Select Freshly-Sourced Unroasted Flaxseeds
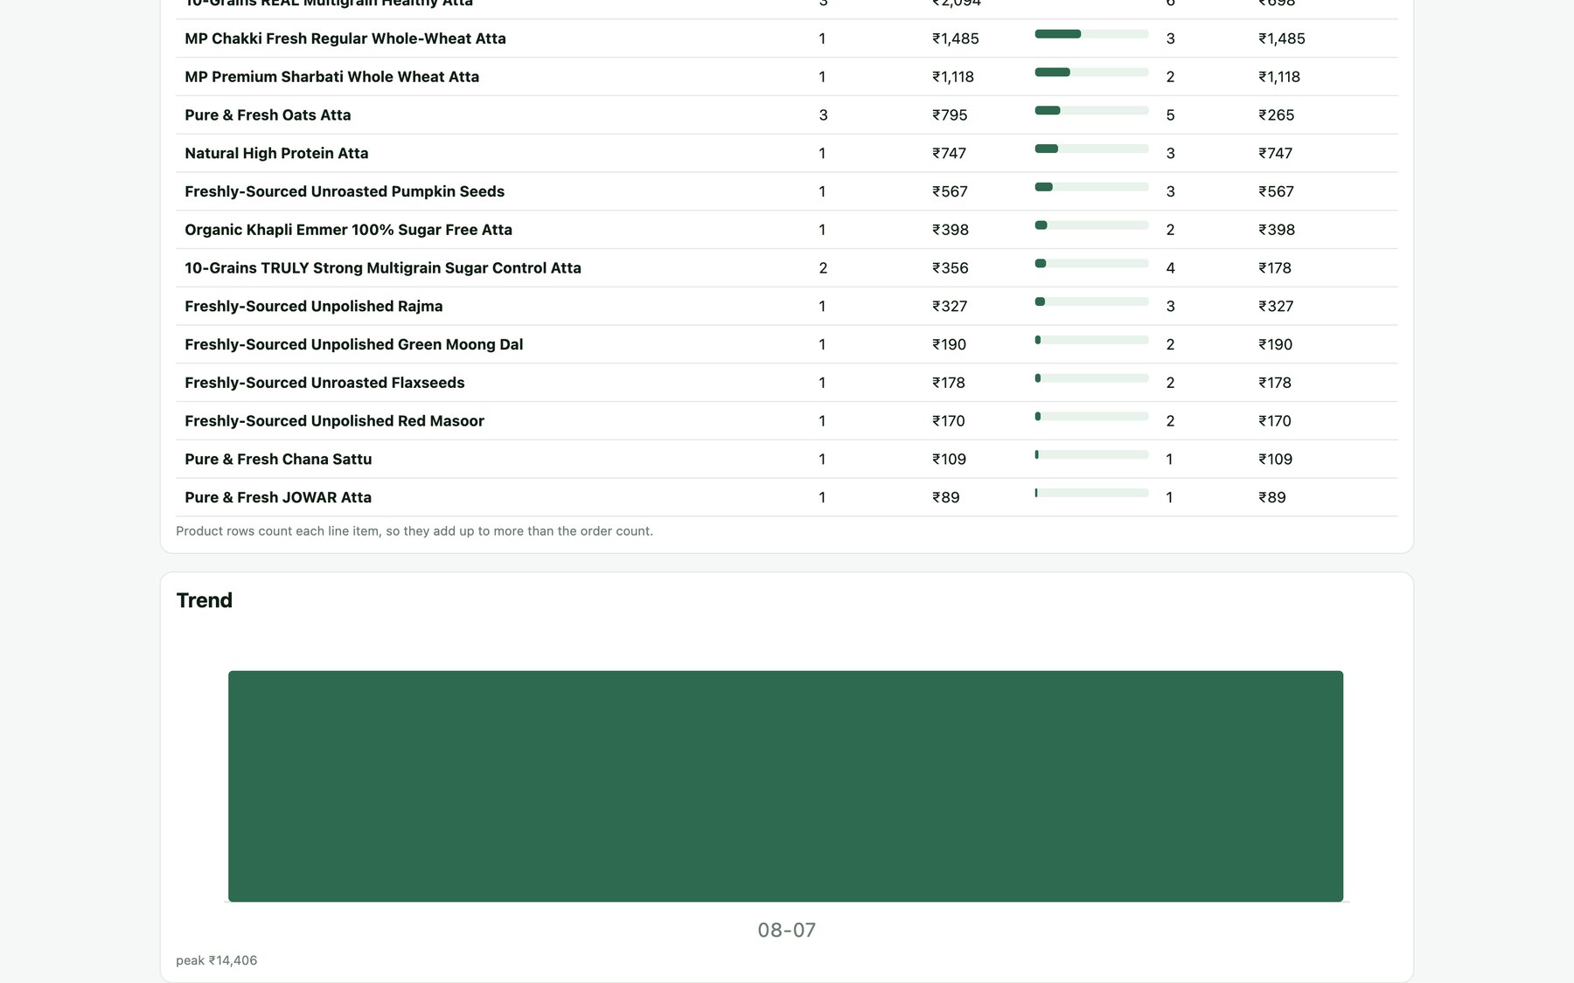 click(324, 383)
